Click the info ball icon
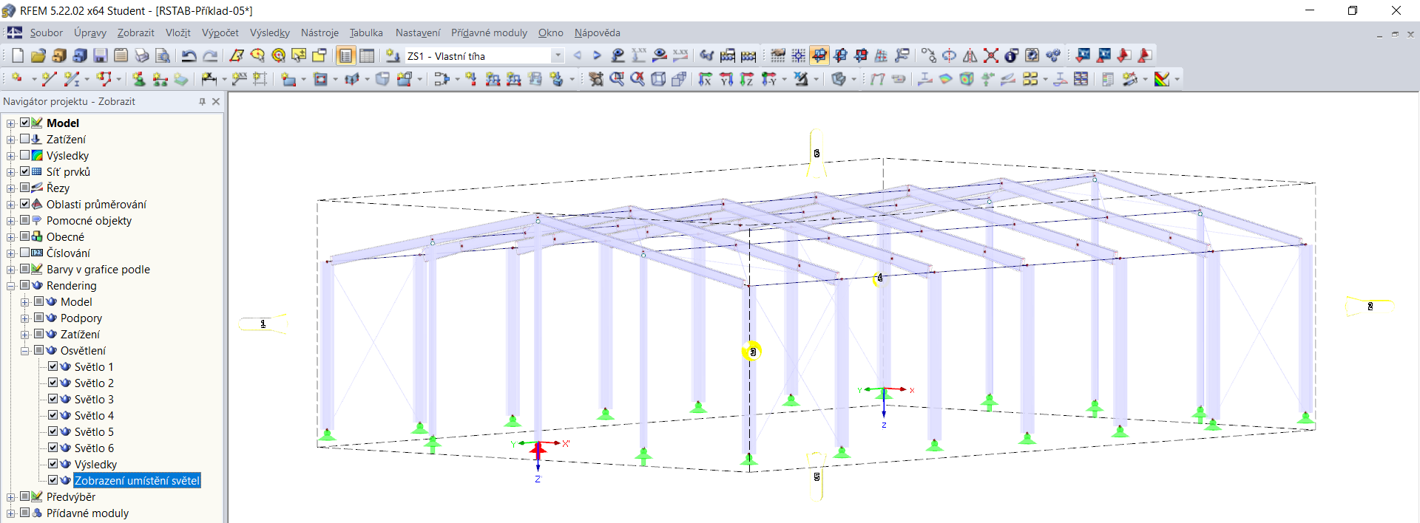Screen dimensions: 1420x523 1012,55
